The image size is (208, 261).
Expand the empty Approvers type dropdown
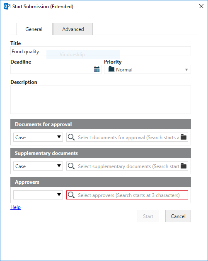coord(38,195)
